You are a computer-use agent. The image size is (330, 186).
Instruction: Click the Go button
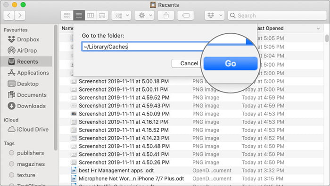point(231,63)
